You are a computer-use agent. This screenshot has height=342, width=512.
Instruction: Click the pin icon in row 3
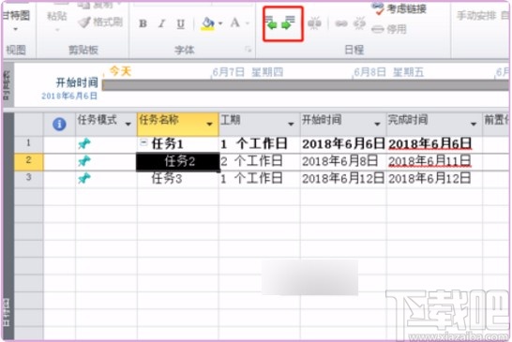click(x=84, y=178)
